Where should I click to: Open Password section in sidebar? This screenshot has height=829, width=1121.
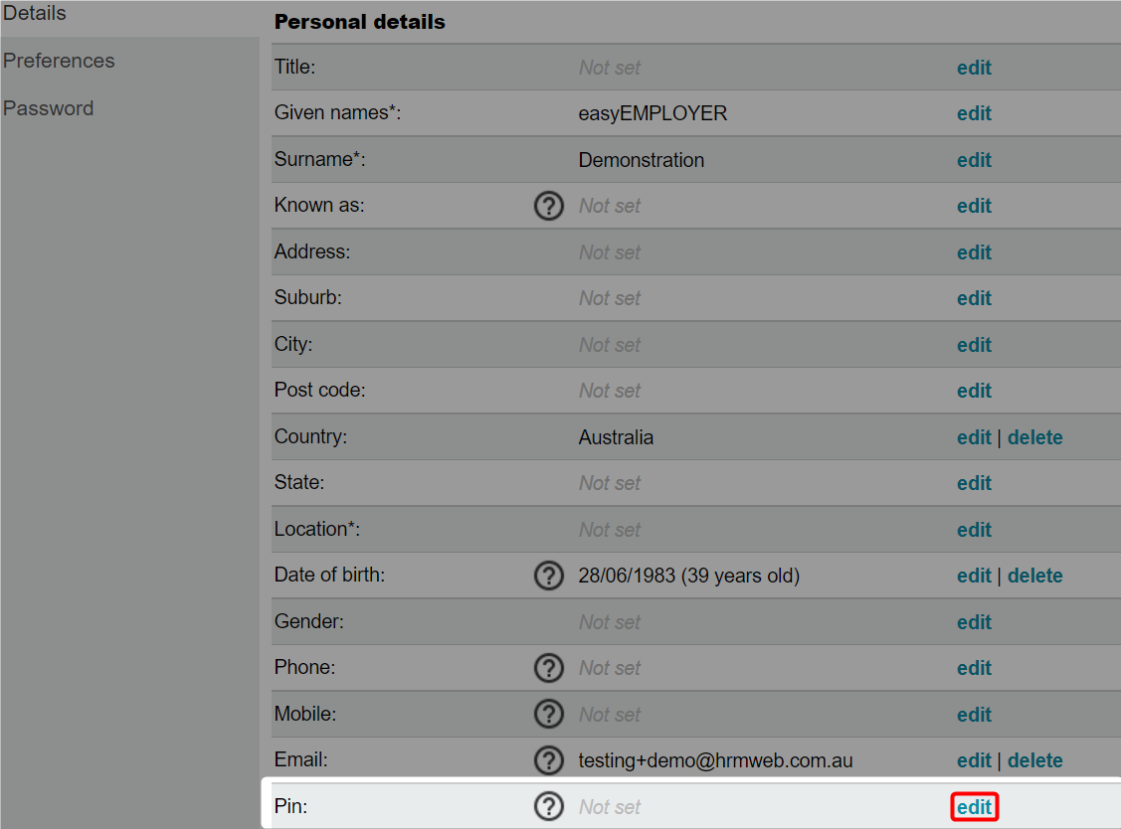(x=48, y=108)
